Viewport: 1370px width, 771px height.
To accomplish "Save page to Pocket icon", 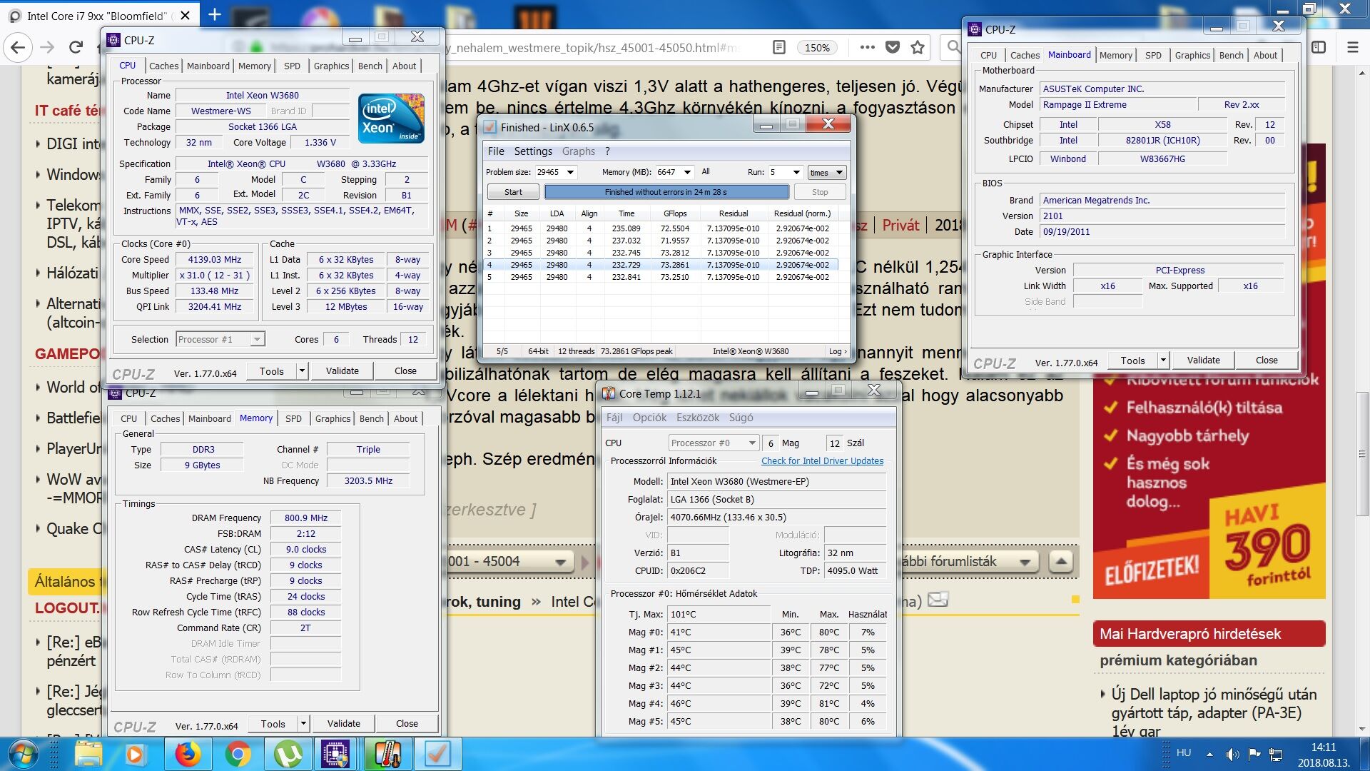I will pos(893,48).
